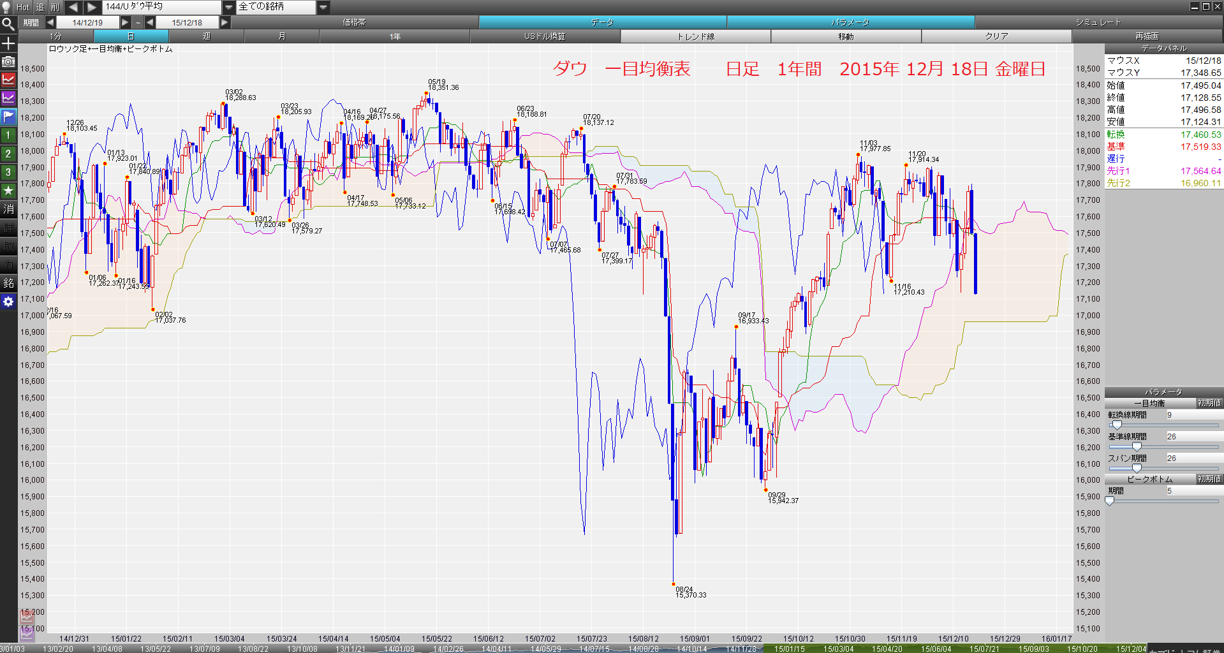Move end date back one step
Image resolution: width=1224 pixels, height=653 pixels.
point(150,22)
